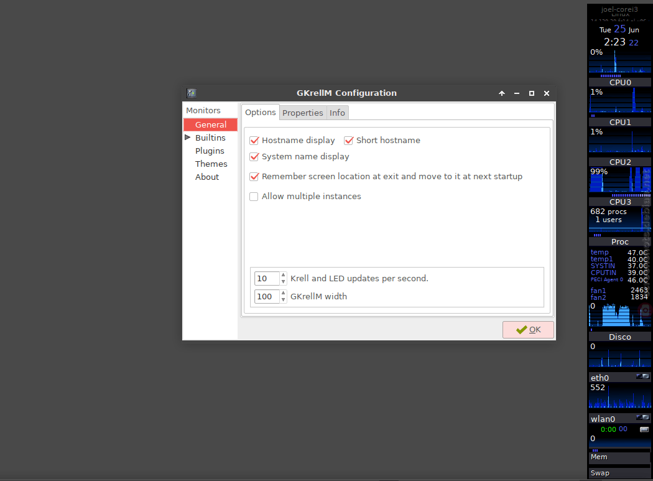Click the eth0 interface label
Viewport: 653px width, 481px height.
click(600, 378)
